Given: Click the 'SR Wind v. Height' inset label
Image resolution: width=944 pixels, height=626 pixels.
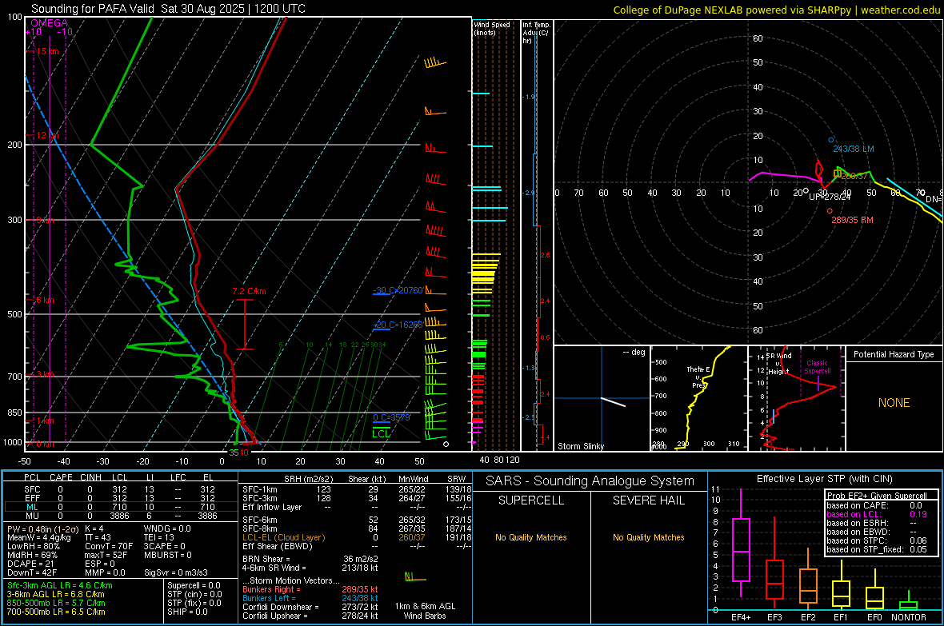Looking at the screenshot, I should [779, 364].
